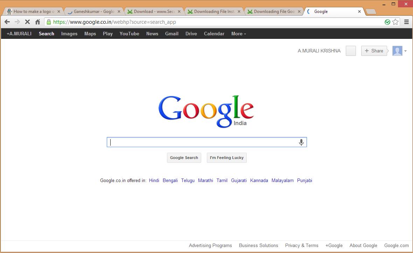
Task: Expand the More dropdown in the Google bar
Action: 239,34
